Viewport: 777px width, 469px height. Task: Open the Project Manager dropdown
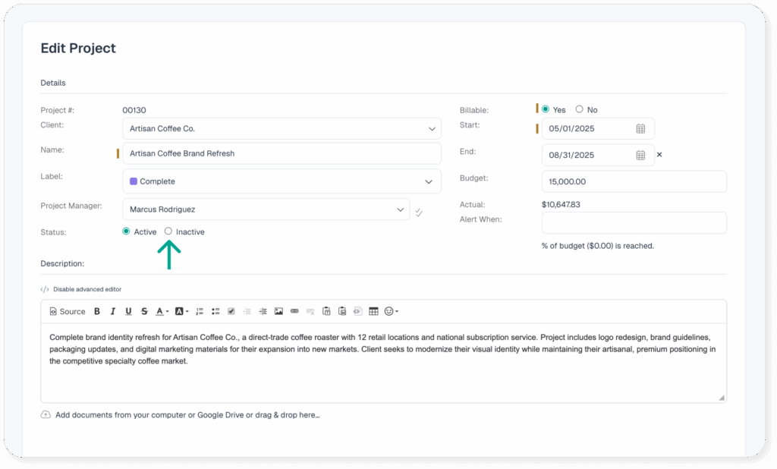[x=266, y=209]
